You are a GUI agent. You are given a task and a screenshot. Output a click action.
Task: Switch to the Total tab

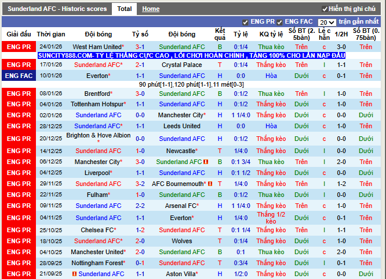coord(124,9)
